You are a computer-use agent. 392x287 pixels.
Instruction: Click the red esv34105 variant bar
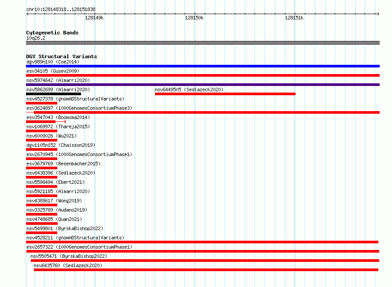coord(203,75)
